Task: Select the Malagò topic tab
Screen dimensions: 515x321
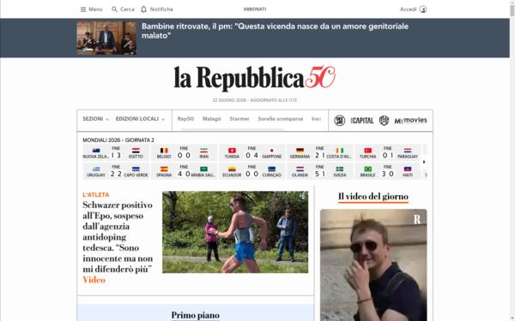Action: 211,119
